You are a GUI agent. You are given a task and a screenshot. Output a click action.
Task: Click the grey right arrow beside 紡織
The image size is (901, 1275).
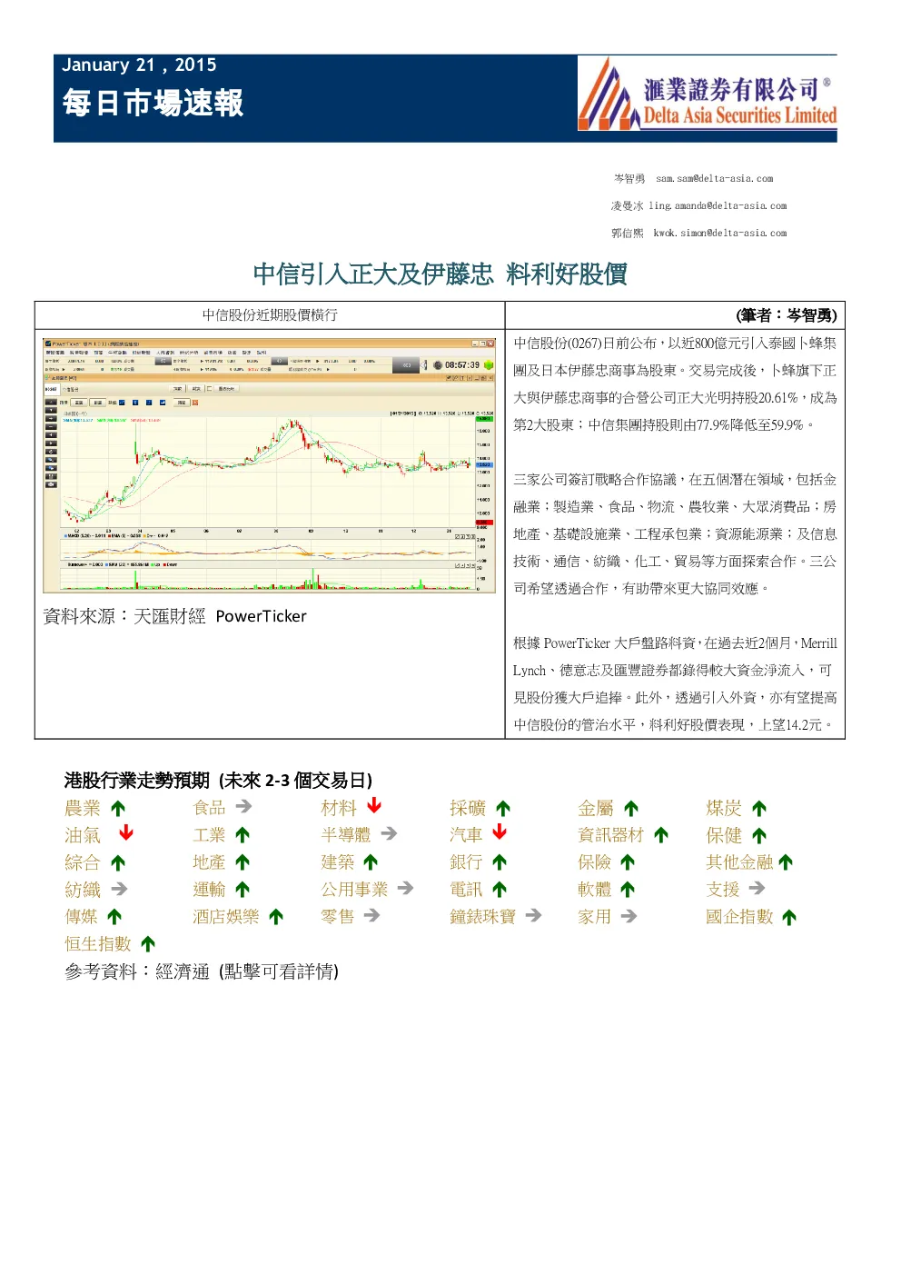point(119,889)
